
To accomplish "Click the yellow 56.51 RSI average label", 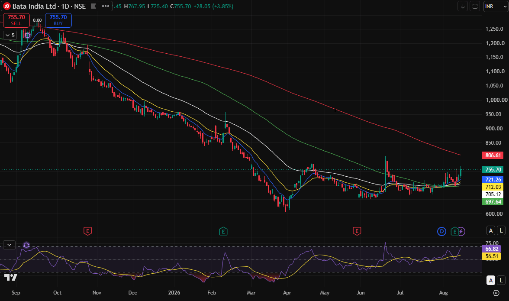I will point(492,256).
